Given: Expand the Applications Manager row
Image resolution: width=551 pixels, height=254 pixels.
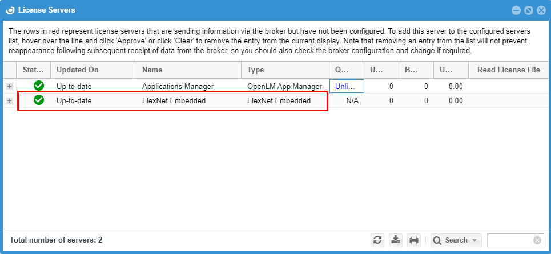Looking at the screenshot, I should (x=9, y=86).
